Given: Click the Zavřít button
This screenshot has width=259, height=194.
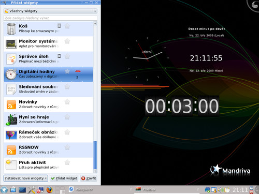Looking at the screenshot, I should coord(89,178).
